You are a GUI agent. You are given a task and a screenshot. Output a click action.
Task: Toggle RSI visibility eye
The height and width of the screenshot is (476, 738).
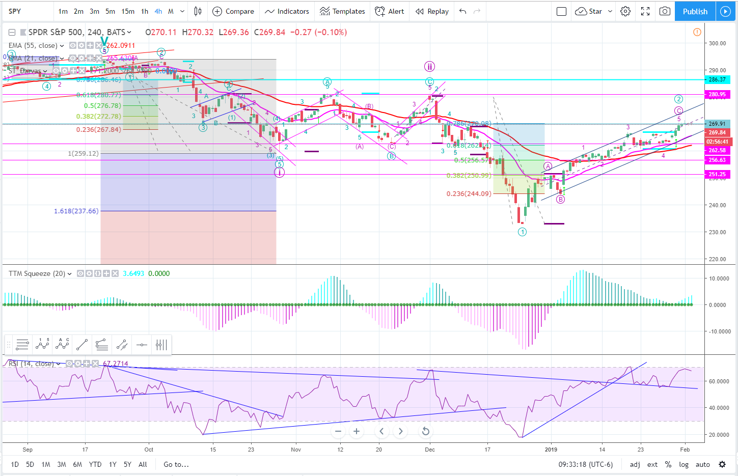(69, 363)
